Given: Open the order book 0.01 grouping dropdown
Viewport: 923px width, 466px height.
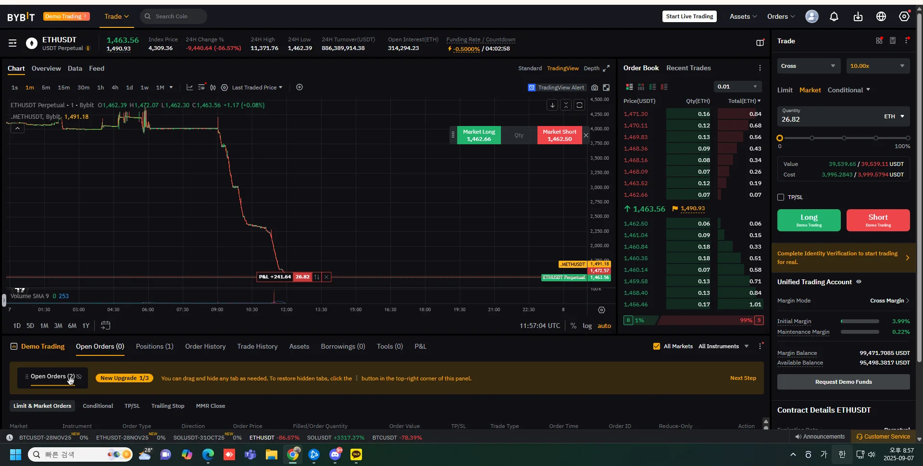Looking at the screenshot, I should (x=737, y=87).
